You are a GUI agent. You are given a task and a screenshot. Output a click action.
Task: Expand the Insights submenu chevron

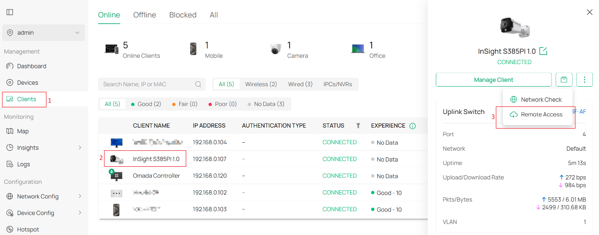tap(80, 148)
